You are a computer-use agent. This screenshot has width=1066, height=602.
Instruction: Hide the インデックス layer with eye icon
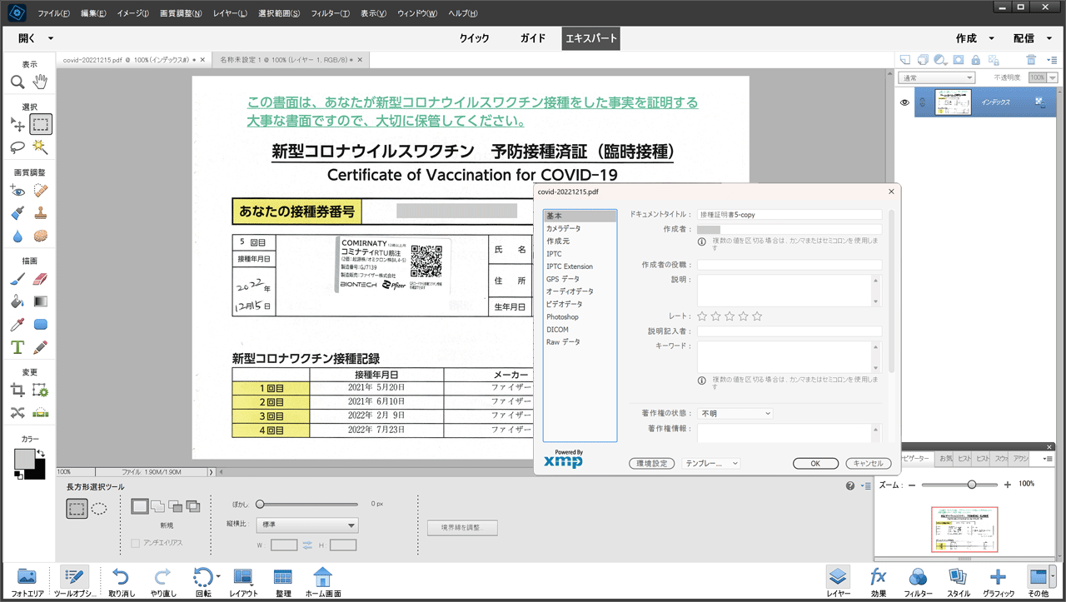(x=904, y=102)
